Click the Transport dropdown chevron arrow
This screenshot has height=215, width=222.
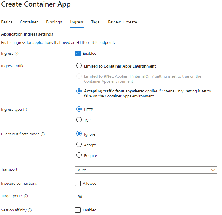(213, 170)
